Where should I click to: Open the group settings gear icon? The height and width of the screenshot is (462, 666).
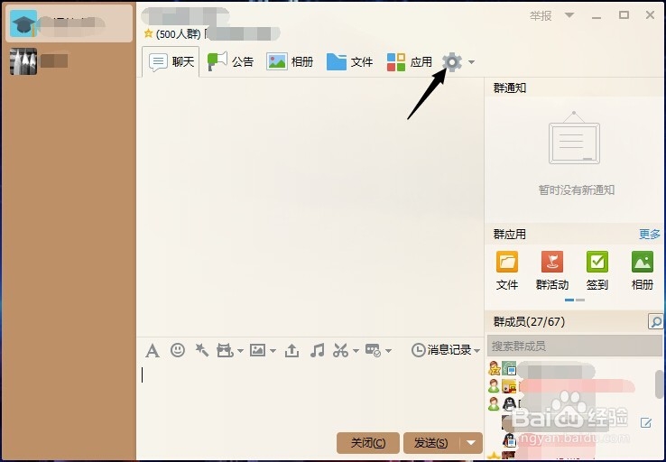pyautogui.click(x=452, y=62)
